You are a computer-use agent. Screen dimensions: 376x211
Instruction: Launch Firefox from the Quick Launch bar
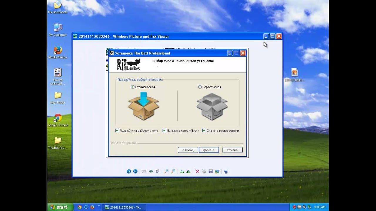click(92, 207)
